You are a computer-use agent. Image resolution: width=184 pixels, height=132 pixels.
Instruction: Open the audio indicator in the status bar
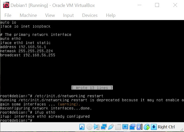pos(96,127)
